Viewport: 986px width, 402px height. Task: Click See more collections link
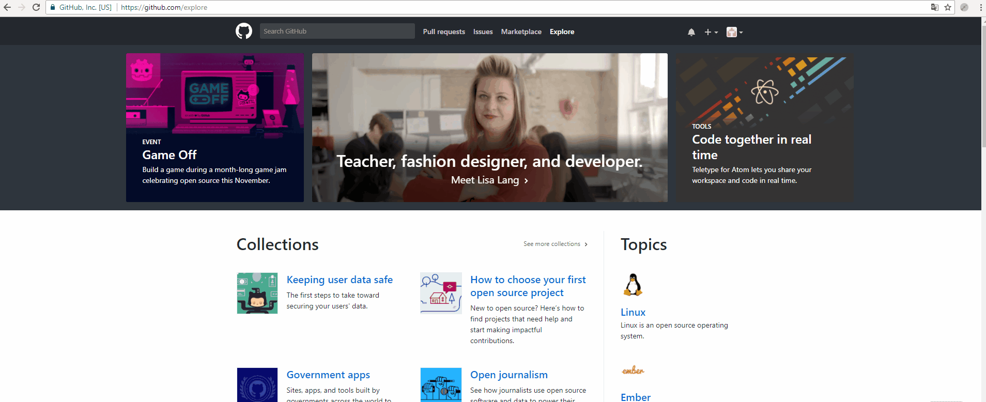tap(556, 244)
